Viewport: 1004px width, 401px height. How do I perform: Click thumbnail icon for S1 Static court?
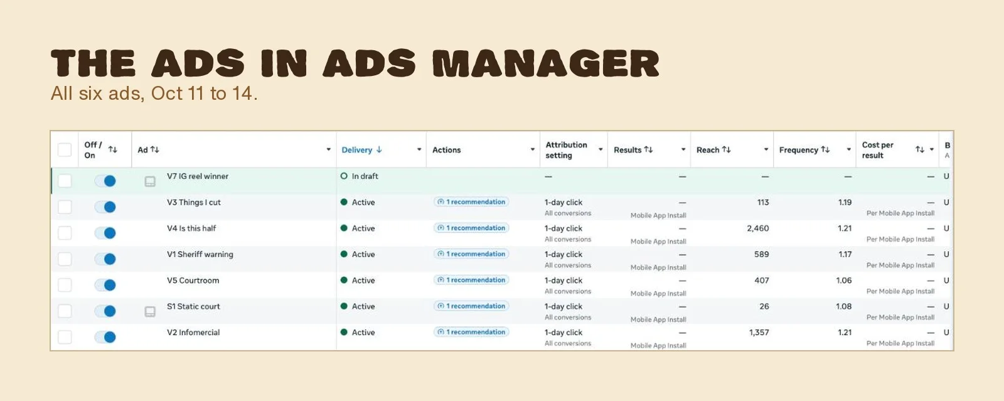150,311
